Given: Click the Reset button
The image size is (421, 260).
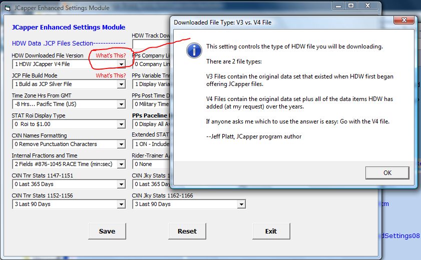Looking at the screenshot, I should point(187,231).
